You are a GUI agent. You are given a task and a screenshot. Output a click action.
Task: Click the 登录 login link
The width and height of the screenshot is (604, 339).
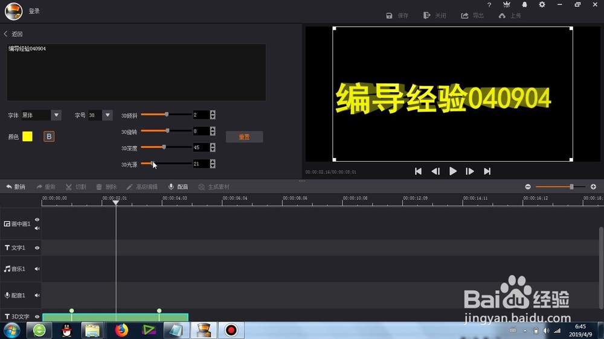[34, 11]
